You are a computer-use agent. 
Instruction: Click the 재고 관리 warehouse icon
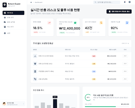pyautogui.click(x=5, y=27)
